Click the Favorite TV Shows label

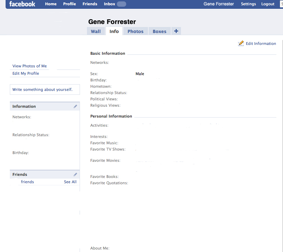[108, 149]
